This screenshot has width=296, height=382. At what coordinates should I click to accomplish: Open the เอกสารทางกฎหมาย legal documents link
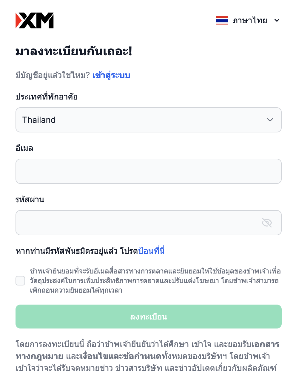pos(265,344)
